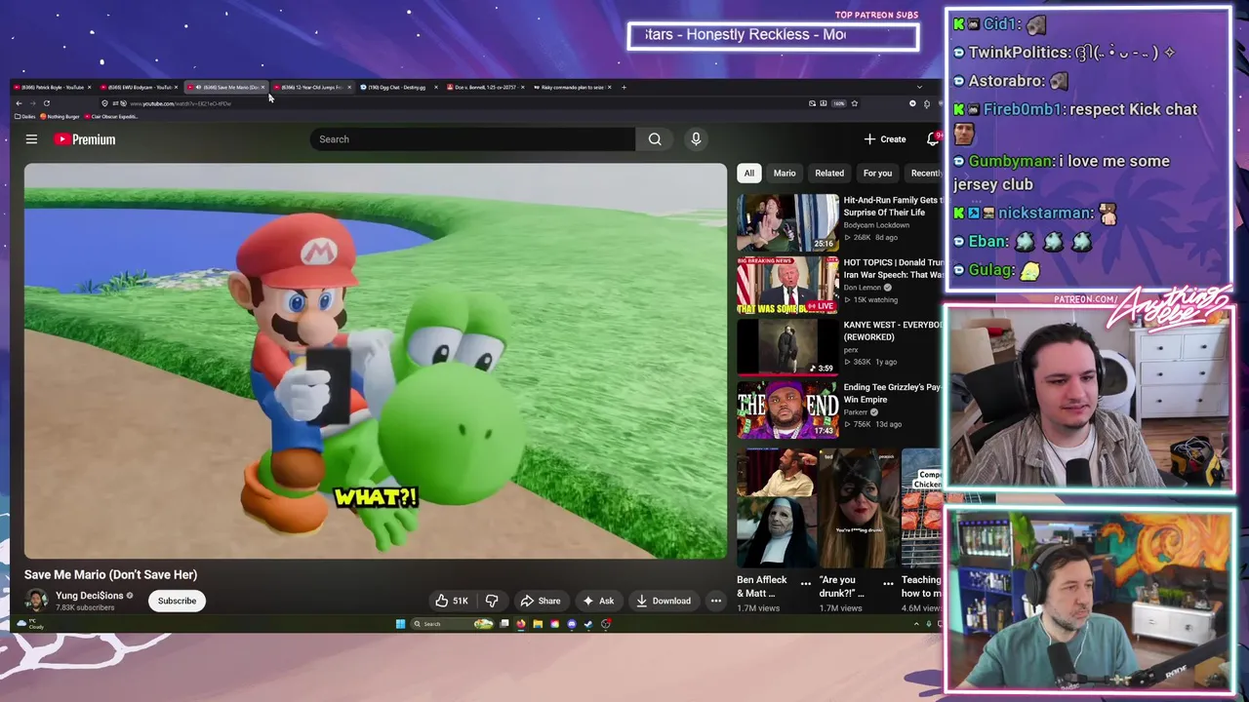Viewport: 1249px width, 702px height.
Task: Open a new browser tab
Action: coord(624,87)
